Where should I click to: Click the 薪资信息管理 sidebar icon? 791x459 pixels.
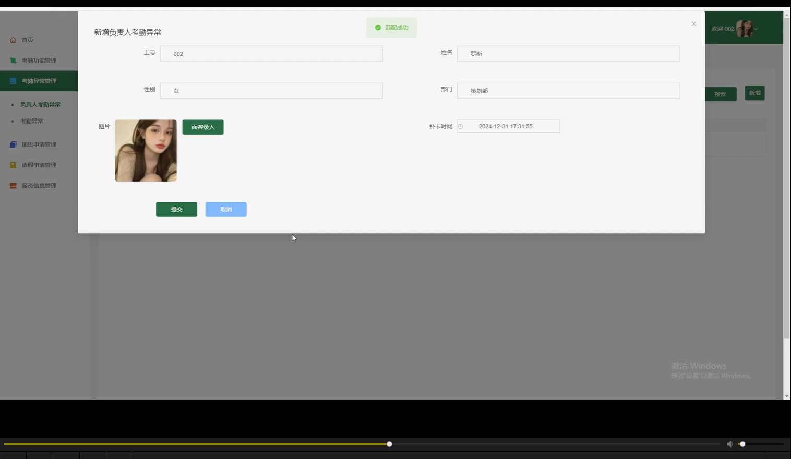[13, 186]
